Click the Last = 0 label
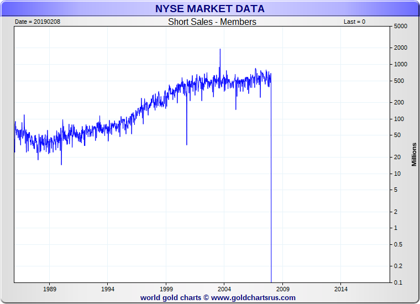420x304 pixels. point(354,22)
